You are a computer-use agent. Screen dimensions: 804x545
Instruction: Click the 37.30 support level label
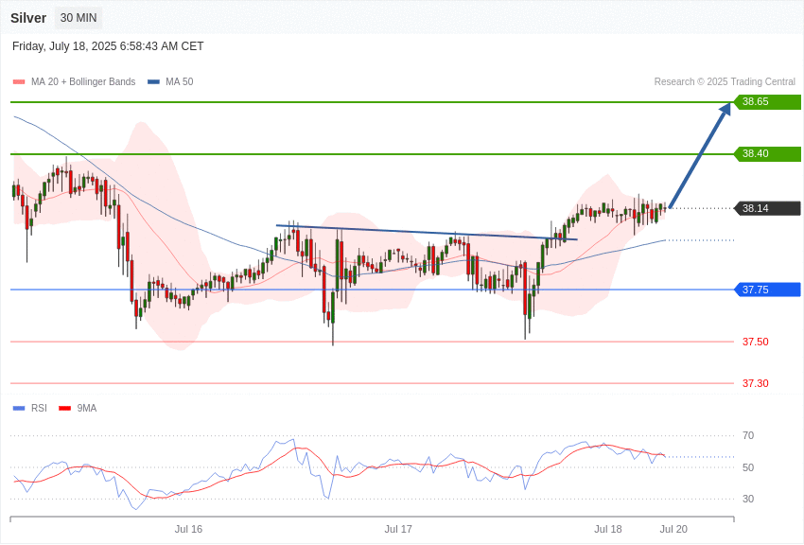point(756,383)
